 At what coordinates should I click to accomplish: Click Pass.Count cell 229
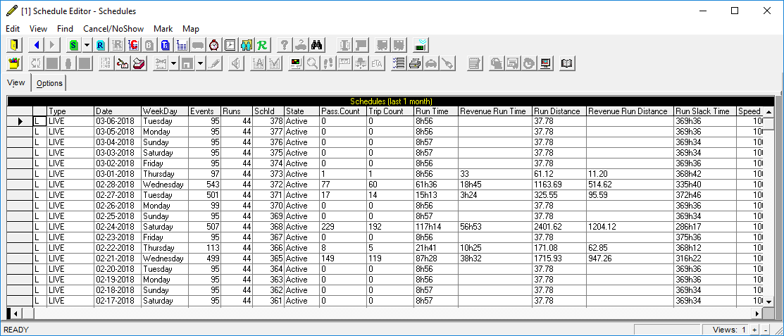343,227
